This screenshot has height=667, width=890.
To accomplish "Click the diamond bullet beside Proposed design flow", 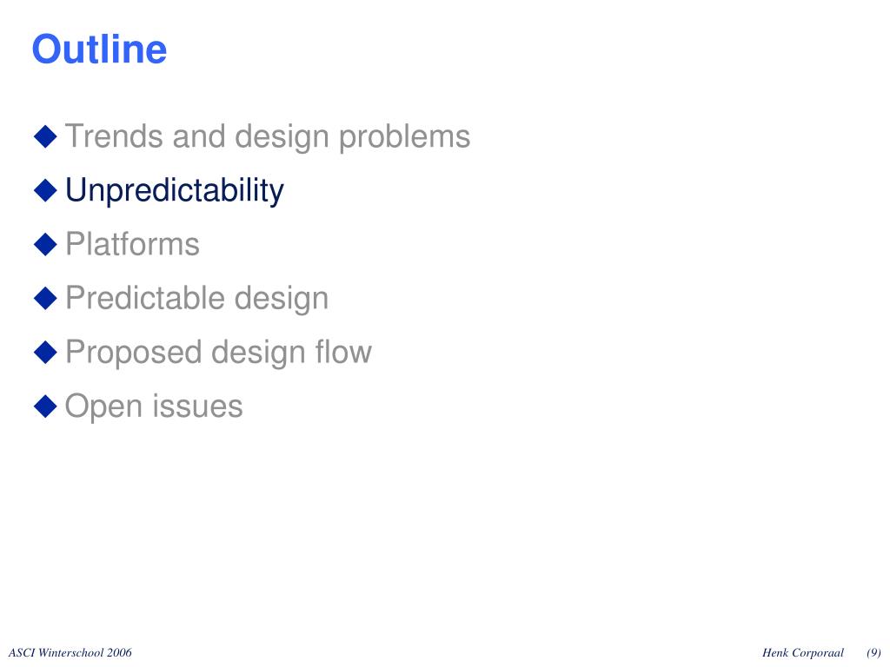I will click(45, 353).
